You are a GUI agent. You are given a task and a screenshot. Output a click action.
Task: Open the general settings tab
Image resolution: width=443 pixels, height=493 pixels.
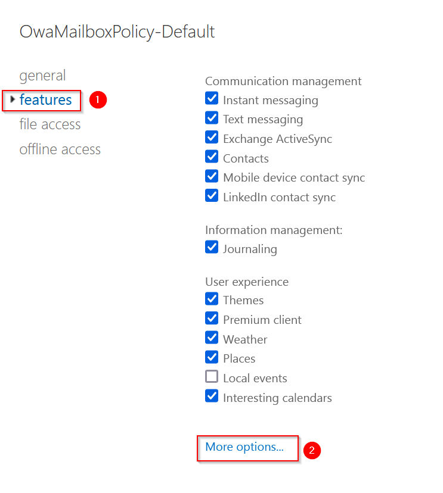(42, 76)
